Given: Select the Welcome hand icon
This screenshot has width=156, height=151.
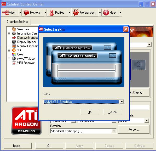Looking at the screenshot, I should pyautogui.click(x=14, y=29).
